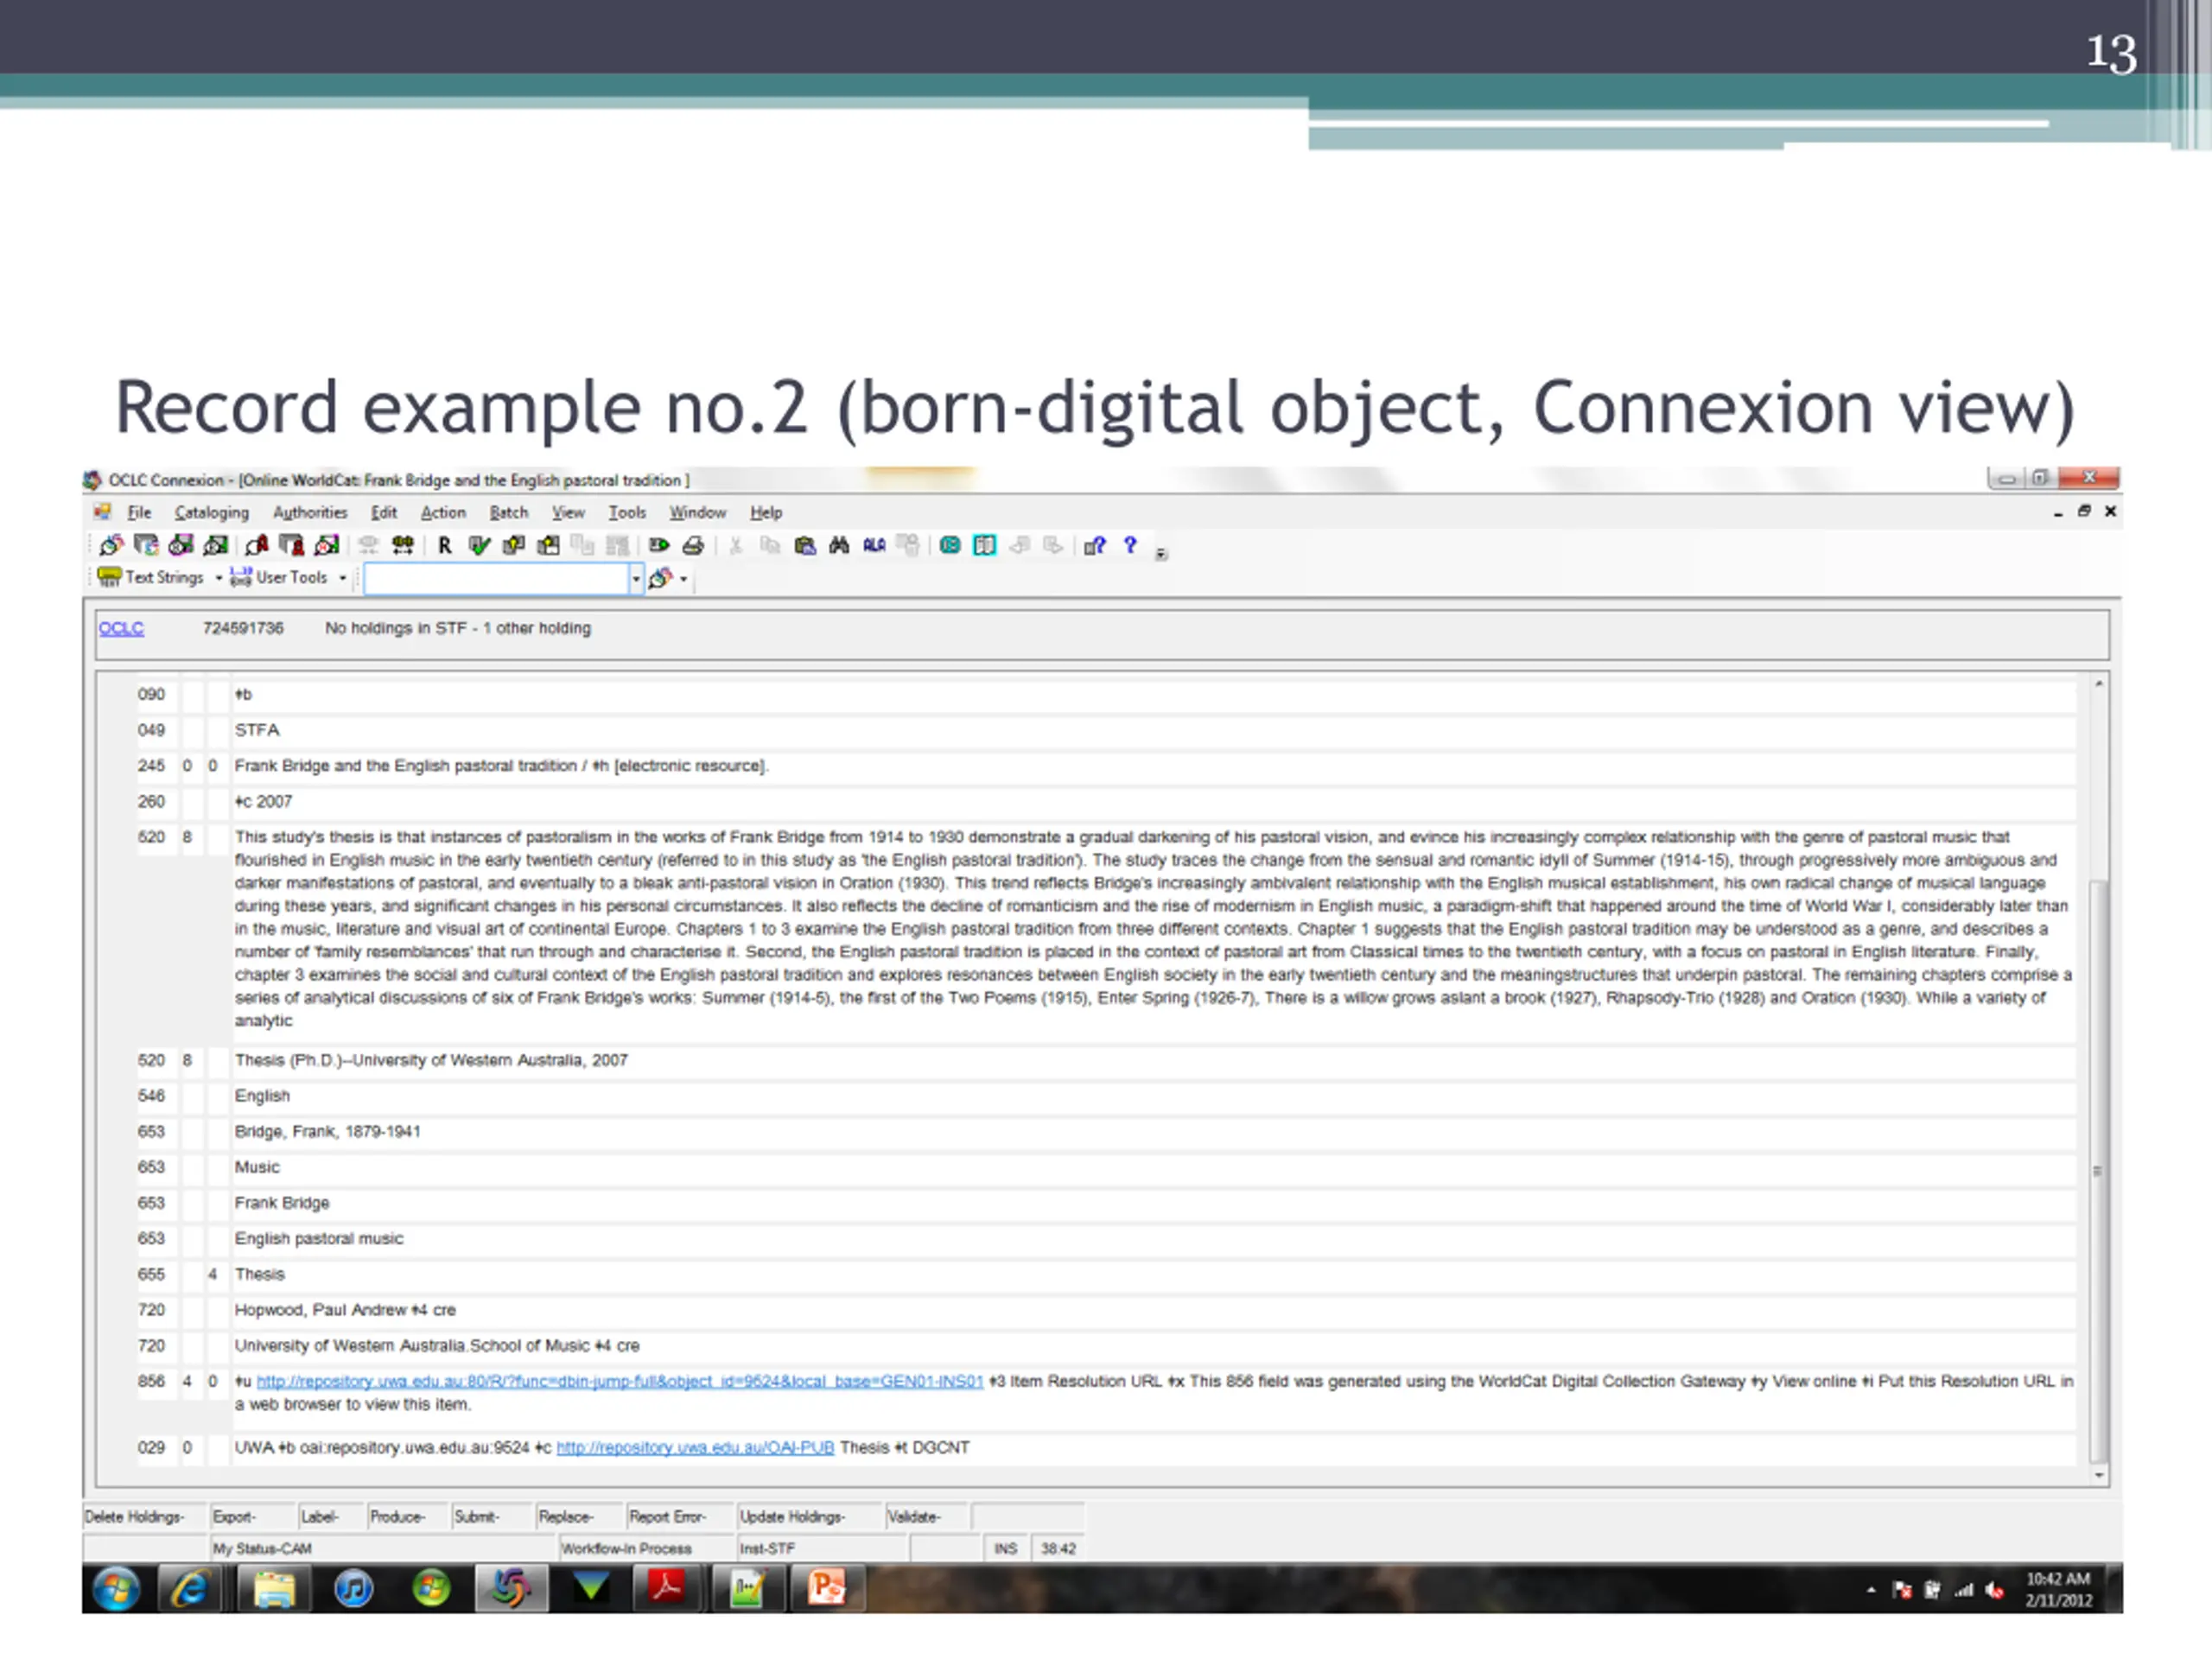Expand the Text Strings dropdown
Image resolution: width=2212 pixels, height=1659 pixels.
(x=218, y=578)
